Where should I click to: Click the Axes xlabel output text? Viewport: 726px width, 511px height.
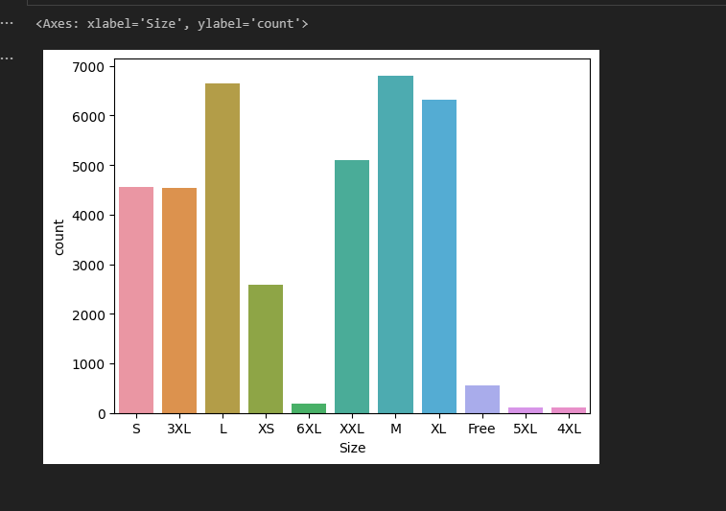click(x=172, y=23)
